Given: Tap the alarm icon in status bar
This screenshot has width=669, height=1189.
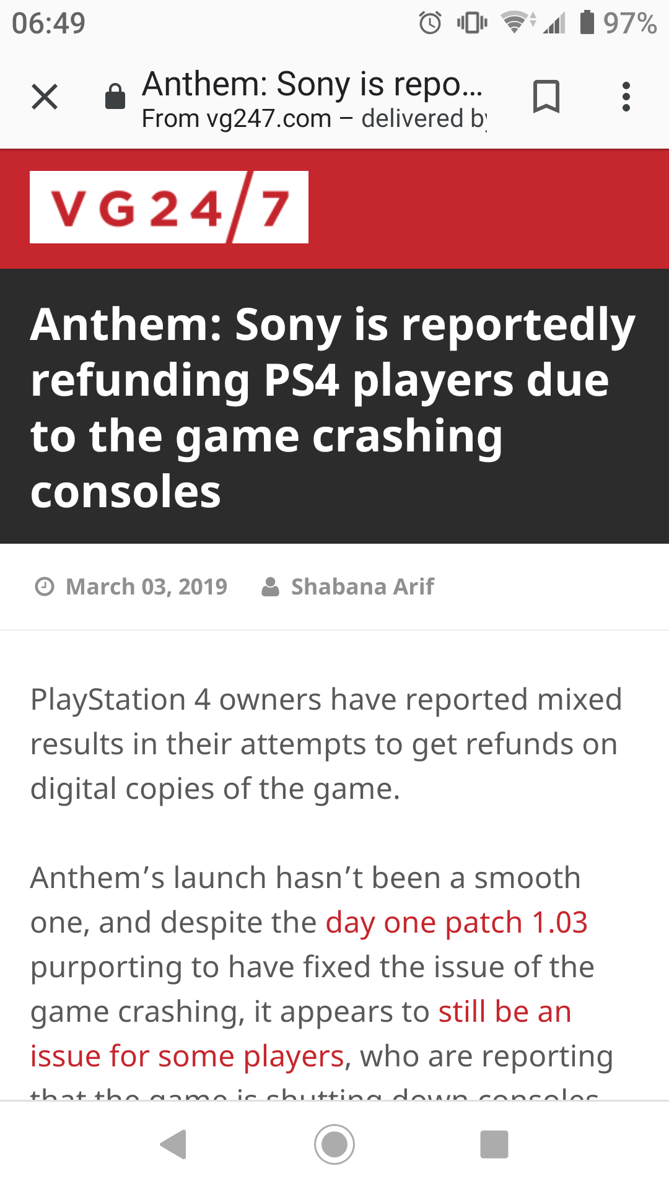Looking at the screenshot, I should coord(431,24).
